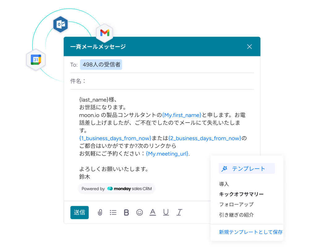This screenshot has height=247, width=309.
Task: Click the {My.first_name} placeholder
Action: pos(182,115)
